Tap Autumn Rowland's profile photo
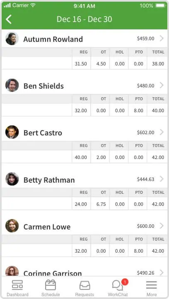169x299 pixels. pos(12,39)
